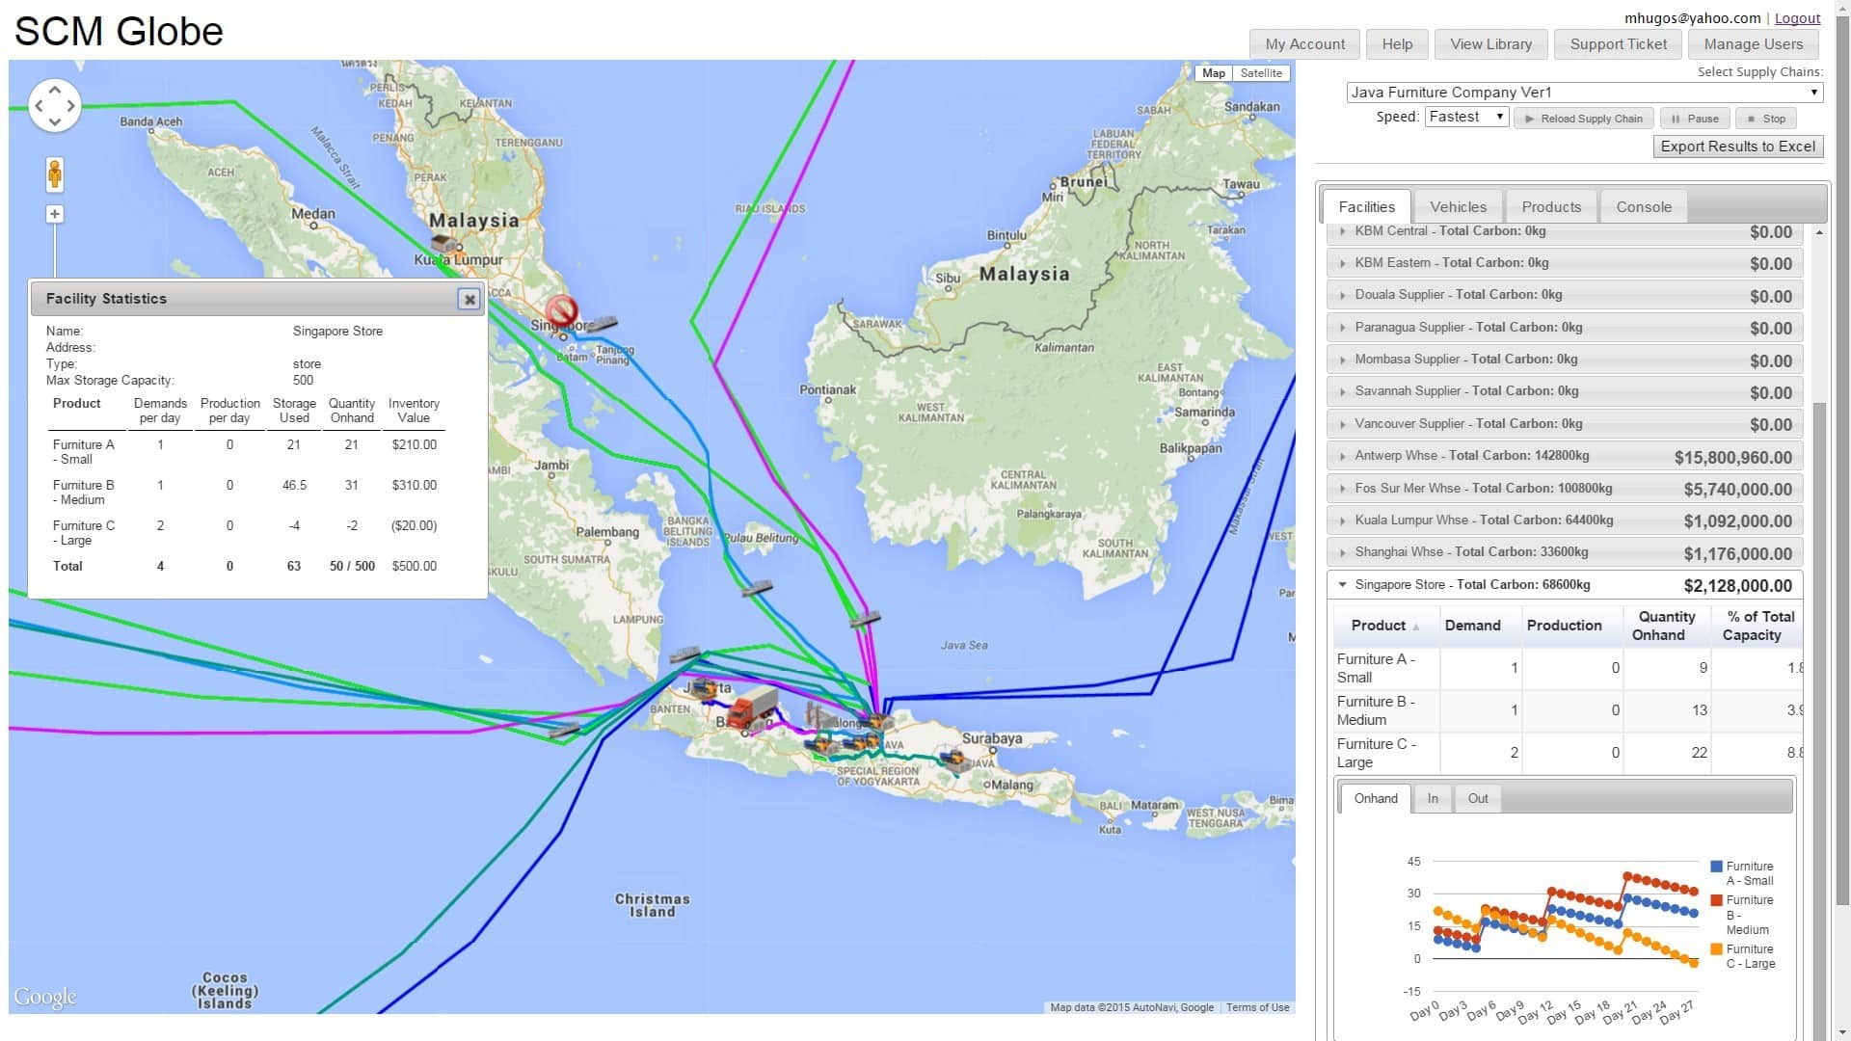Select the Facilities tab

[1366, 207]
